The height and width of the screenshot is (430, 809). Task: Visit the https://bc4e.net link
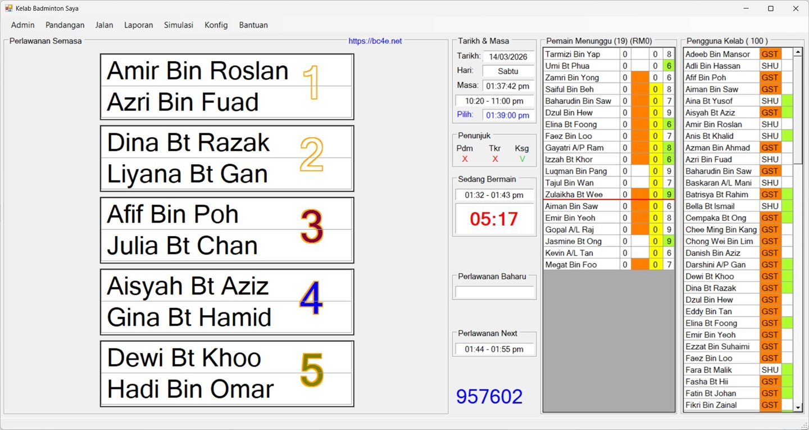[375, 41]
